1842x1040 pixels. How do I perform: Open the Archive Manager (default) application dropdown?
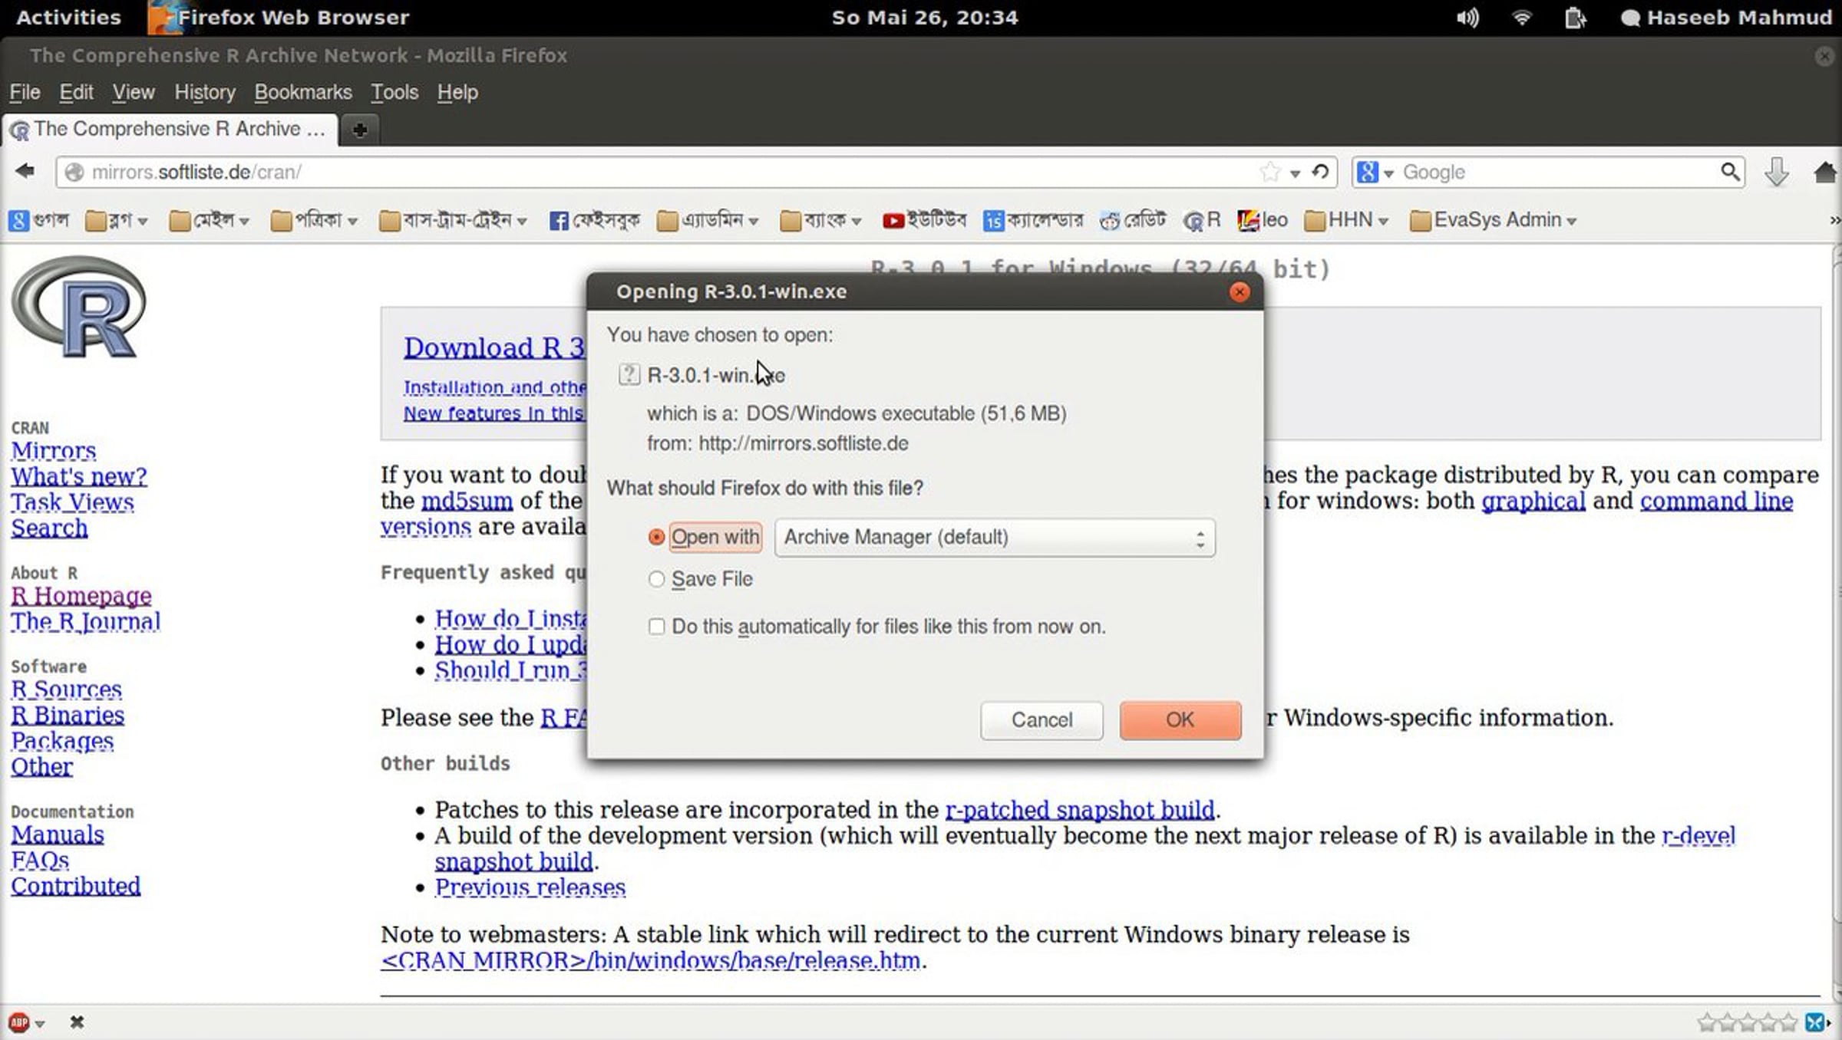point(995,537)
